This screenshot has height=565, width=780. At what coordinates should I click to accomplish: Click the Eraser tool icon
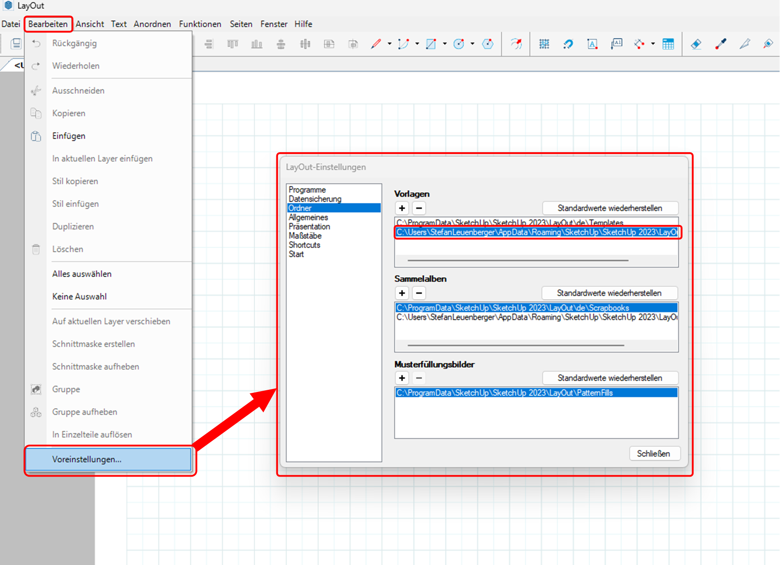coord(696,44)
